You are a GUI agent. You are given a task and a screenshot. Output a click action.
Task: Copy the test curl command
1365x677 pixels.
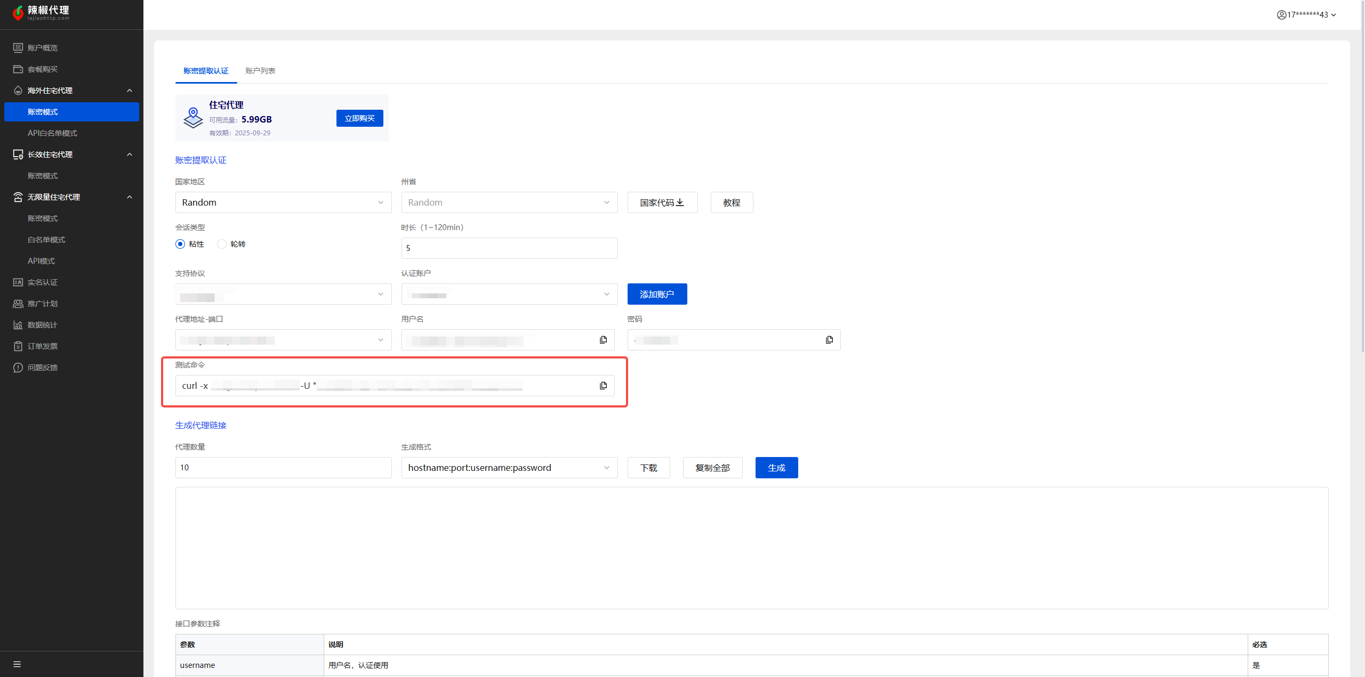coord(603,386)
